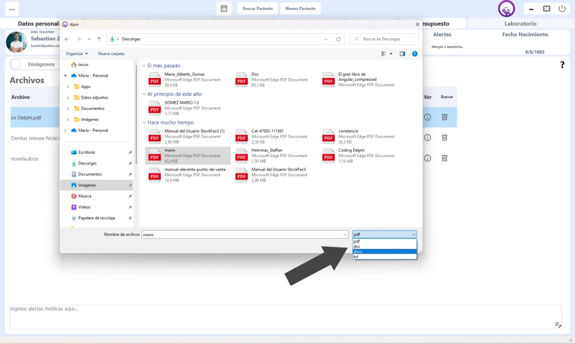Collapse the 'El mes pasado' group
This screenshot has width=575, height=344.
144,66
